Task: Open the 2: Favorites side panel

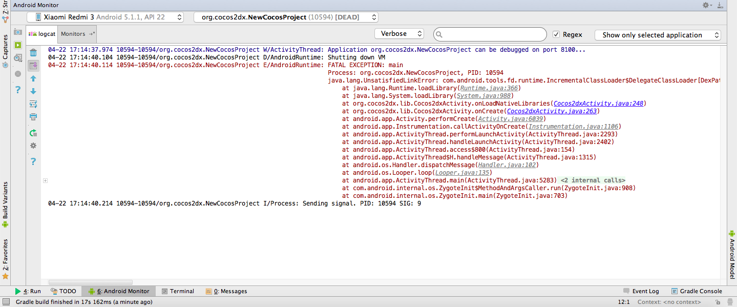Action: (5, 259)
